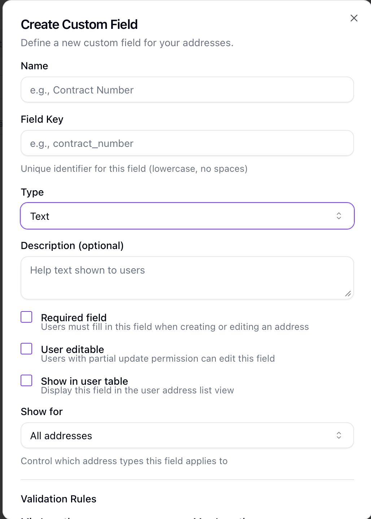Click the Validation Rules section heading
This screenshot has height=519, width=371.
pos(58,499)
